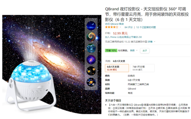191x119 pixels.
Task: Click the main projector product image
Action: pyautogui.click(x=52, y=64)
